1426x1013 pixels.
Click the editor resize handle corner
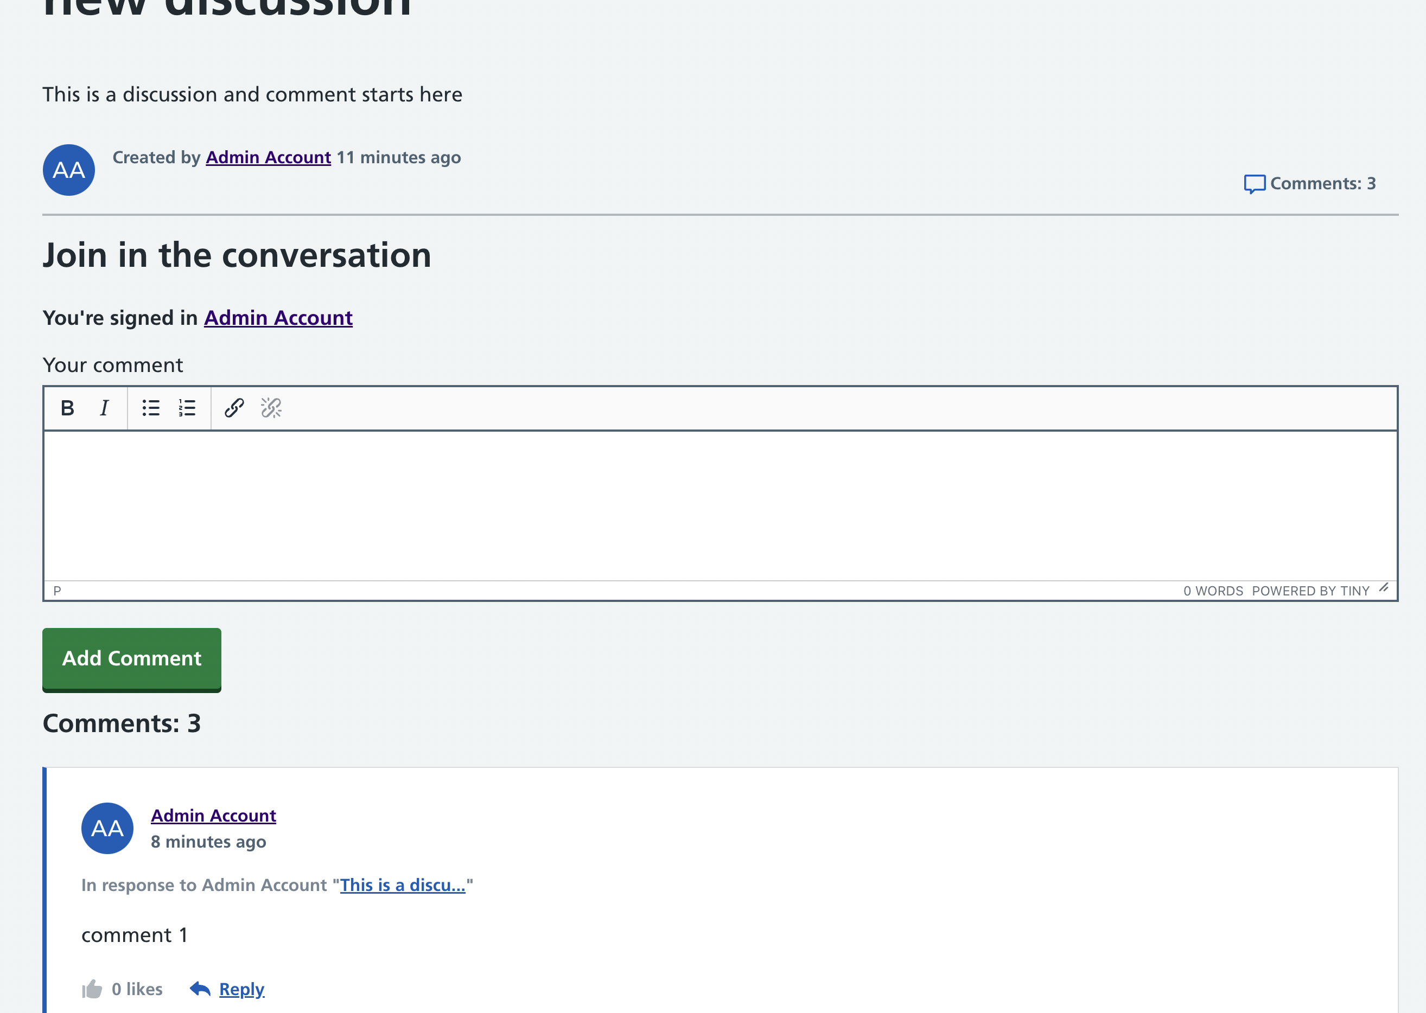click(x=1384, y=588)
